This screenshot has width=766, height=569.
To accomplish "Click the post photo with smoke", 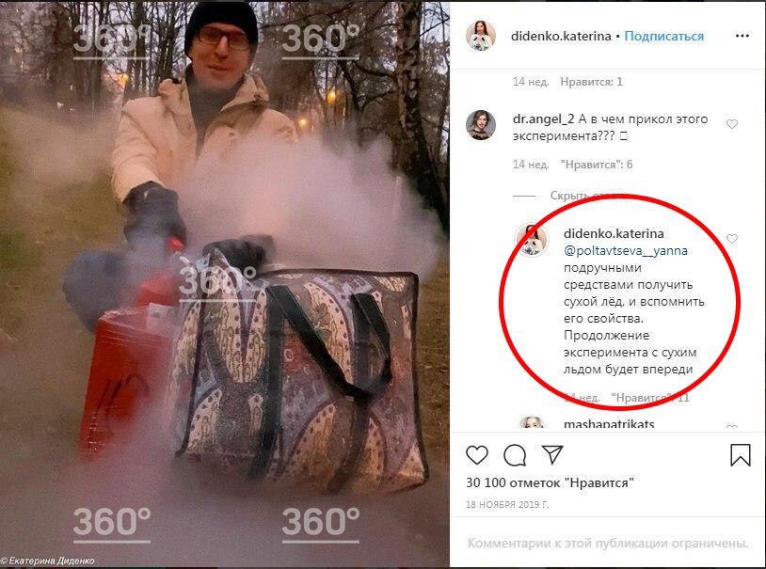I will pos(224,284).
